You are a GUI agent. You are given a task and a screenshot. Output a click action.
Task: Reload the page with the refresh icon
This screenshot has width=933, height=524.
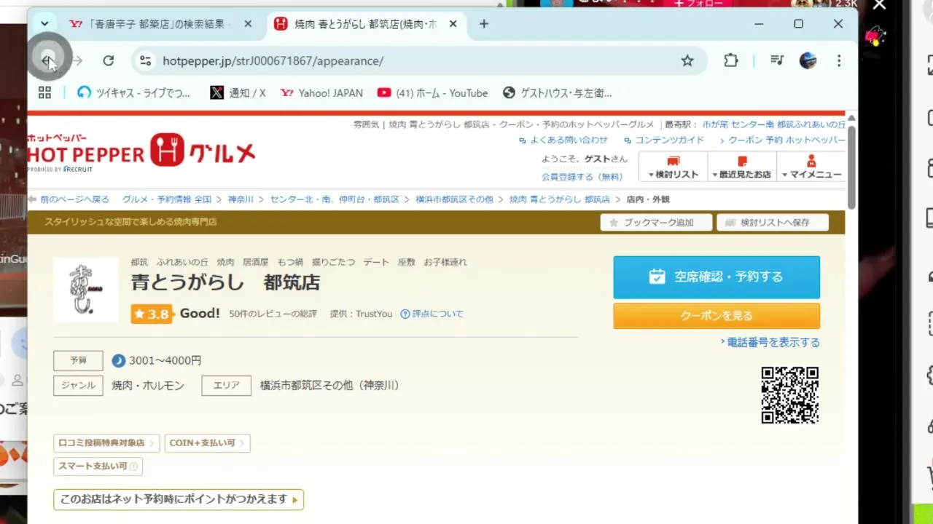tap(109, 61)
